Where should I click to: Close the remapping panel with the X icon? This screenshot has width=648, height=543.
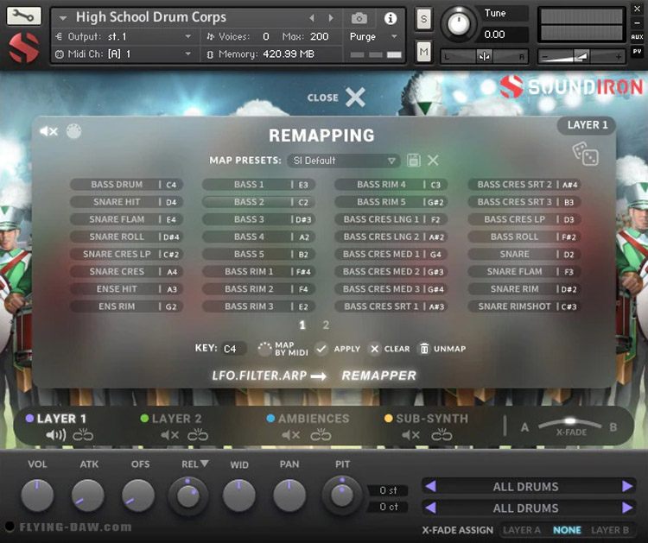tap(355, 98)
